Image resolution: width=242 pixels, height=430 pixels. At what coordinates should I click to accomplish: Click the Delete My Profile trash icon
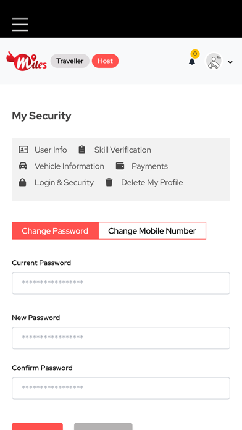pyautogui.click(x=109, y=182)
